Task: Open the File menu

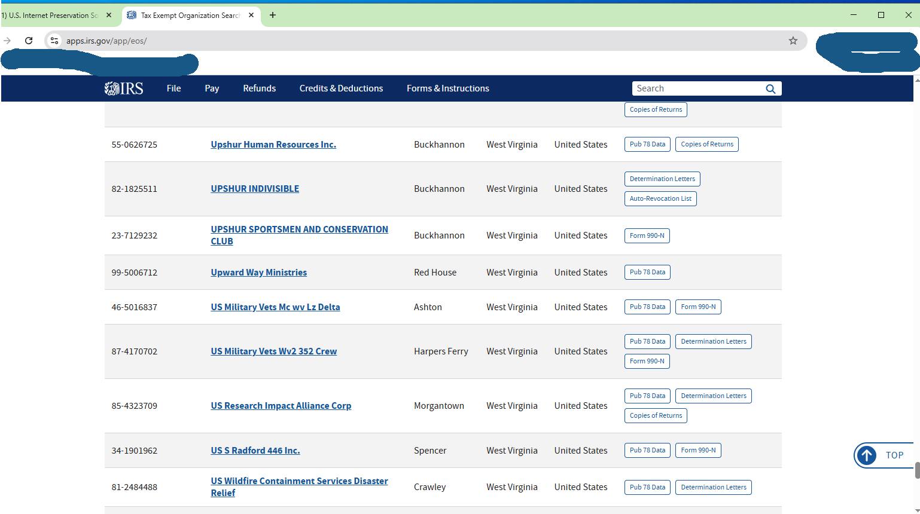Action: 174,88
